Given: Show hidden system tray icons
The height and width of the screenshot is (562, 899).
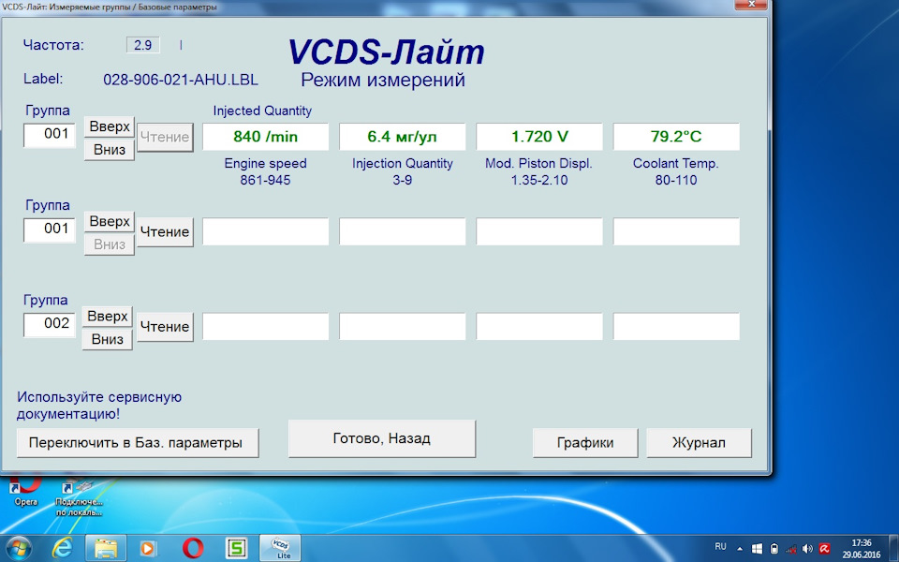Looking at the screenshot, I should 740,549.
